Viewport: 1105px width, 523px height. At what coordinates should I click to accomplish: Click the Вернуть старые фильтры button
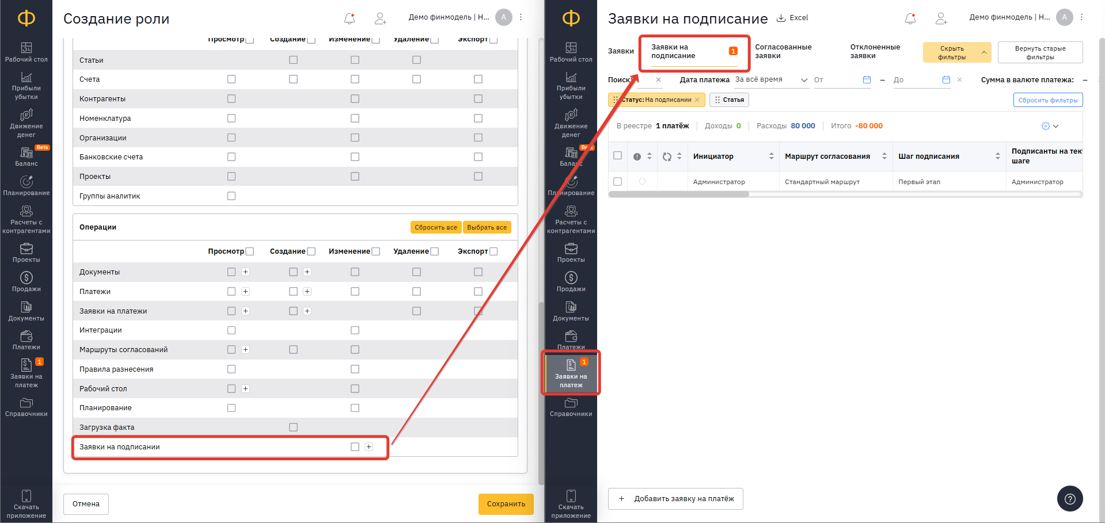(x=1040, y=52)
